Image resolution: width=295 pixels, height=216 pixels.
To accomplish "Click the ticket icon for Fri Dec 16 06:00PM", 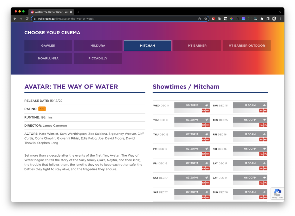I will tap(264, 149).
